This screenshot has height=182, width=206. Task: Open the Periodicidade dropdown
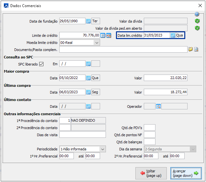tap(103, 149)
